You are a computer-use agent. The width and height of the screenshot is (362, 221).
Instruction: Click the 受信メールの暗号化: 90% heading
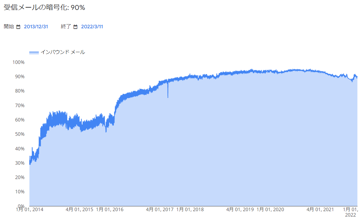point(44,7)
